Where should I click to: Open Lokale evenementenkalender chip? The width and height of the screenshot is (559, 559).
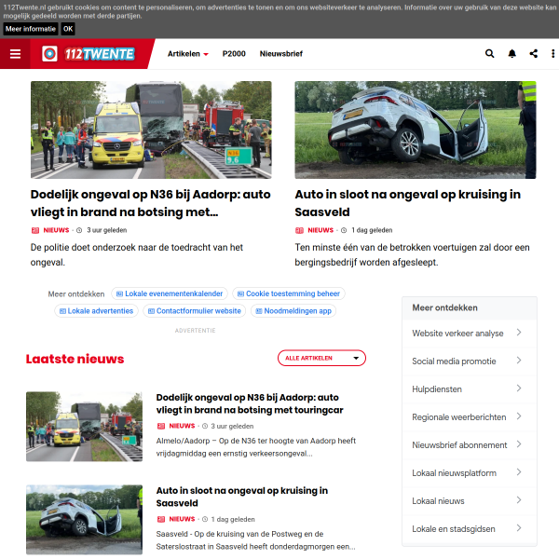[x=170, y=293]
